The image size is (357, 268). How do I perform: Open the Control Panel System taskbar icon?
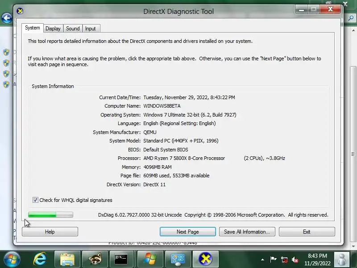[178, 260]
